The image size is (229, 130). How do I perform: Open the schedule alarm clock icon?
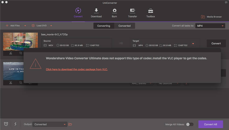pyautogui.click(x=6, y=124)
